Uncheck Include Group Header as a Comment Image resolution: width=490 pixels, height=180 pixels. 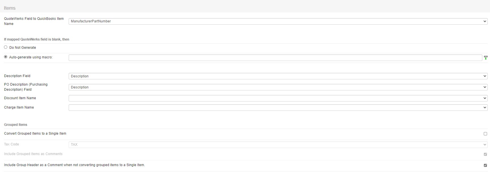[x=485, y=165]
